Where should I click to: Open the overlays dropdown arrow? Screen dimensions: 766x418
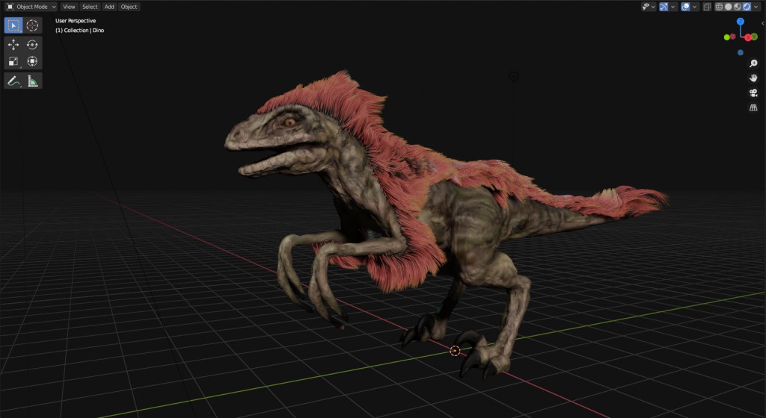(696, 7)
